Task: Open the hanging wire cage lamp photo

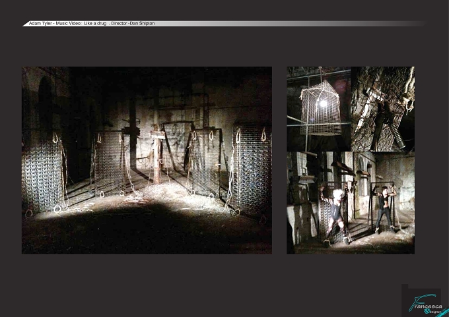Action: point(319,109)
